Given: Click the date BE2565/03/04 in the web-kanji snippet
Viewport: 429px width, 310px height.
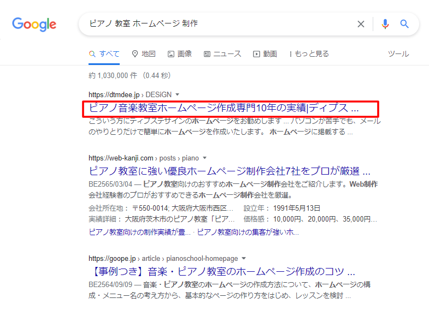Looking at the screenshot, I should click(x=110, y=184).
